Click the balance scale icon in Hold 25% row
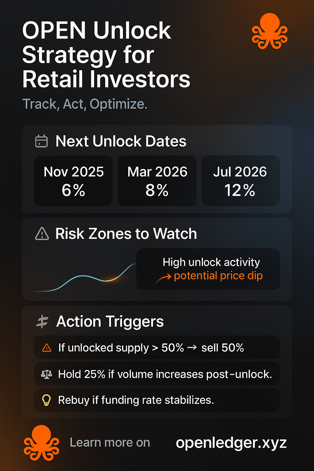The height and width of the screenshot is (471, 314). point(47,374)
